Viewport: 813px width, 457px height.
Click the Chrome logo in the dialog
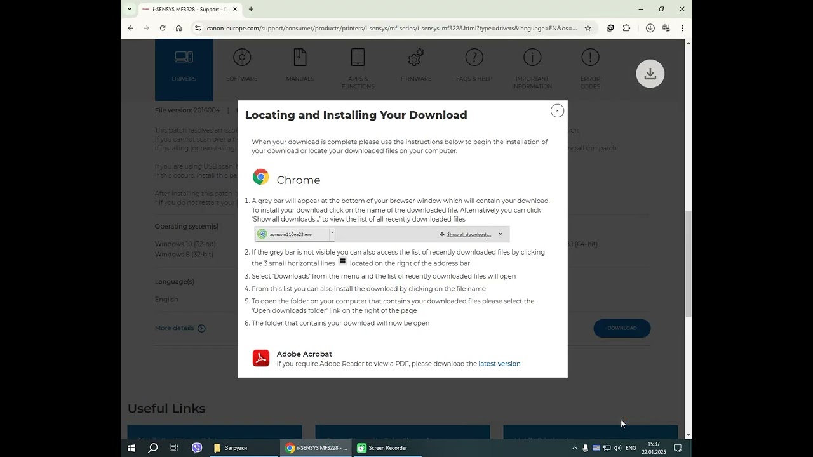pos(261,177)
